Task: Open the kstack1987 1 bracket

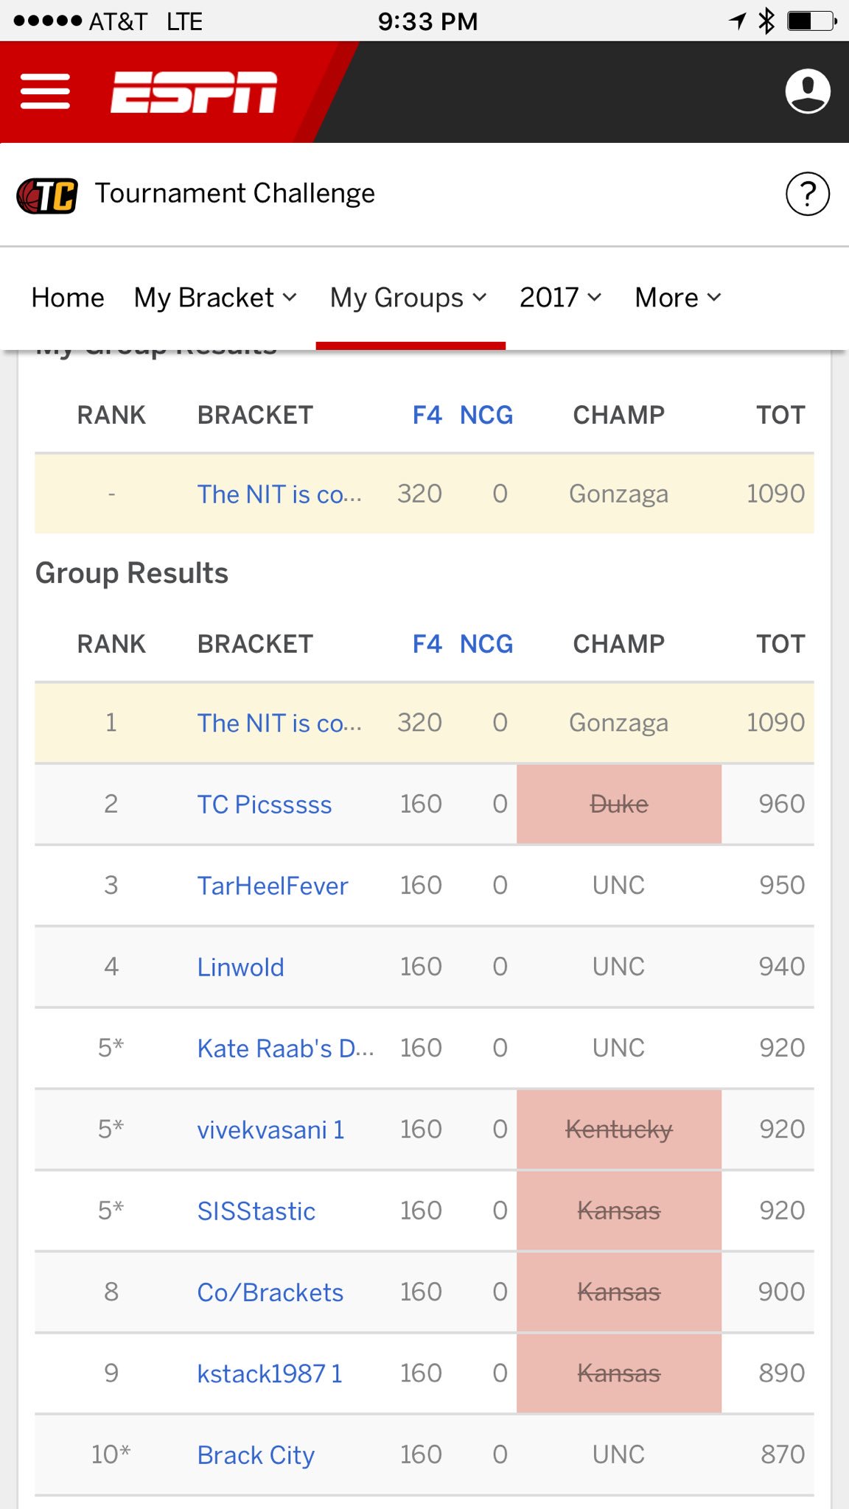Action: pos(269,1374)
